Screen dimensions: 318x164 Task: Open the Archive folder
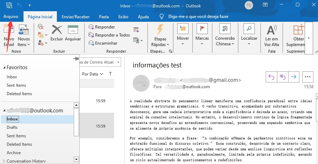point(14,153)
